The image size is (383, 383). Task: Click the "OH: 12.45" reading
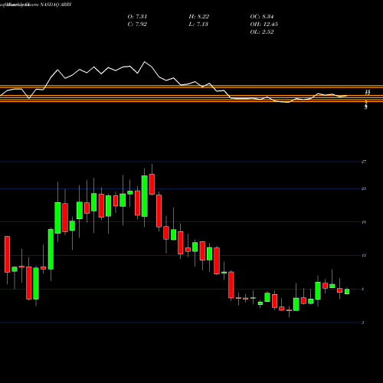point(264,25)
